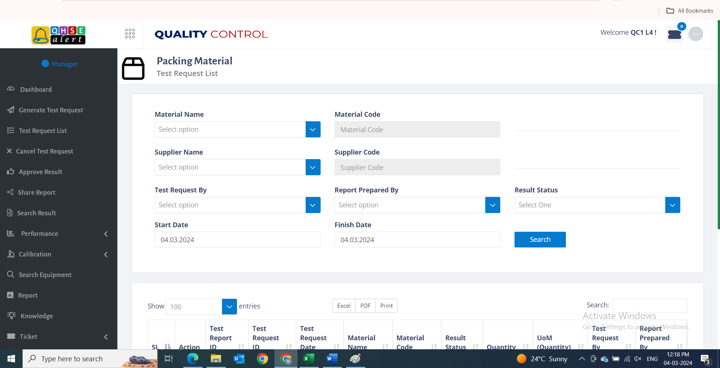Image resolution: width=720 pixels, height=368 pixels.
Task: Open the app launcher grid icon
Action: click(x=130, y=33)
